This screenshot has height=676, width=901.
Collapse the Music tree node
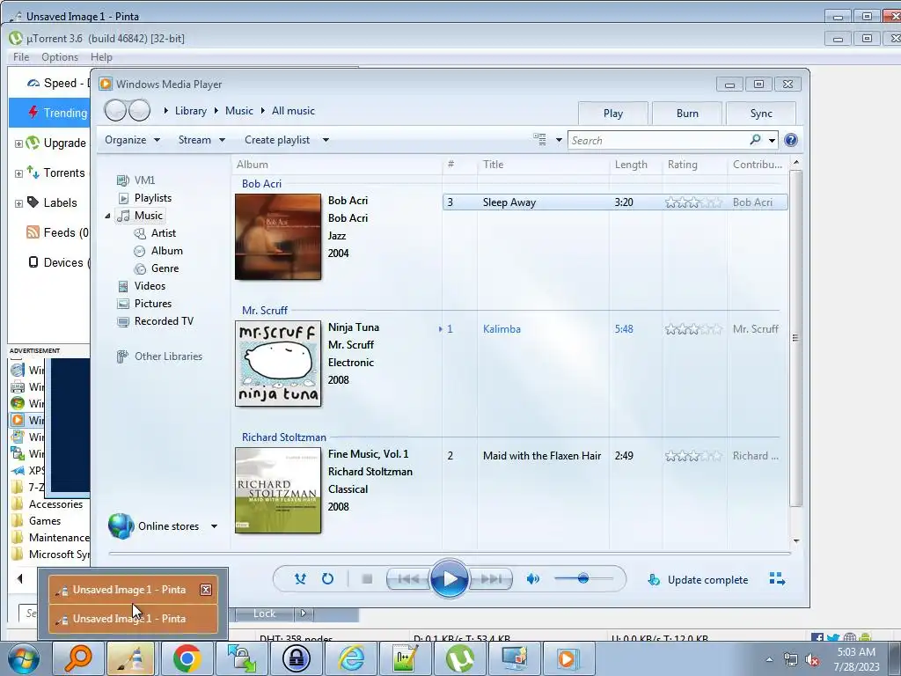point(107,217)
